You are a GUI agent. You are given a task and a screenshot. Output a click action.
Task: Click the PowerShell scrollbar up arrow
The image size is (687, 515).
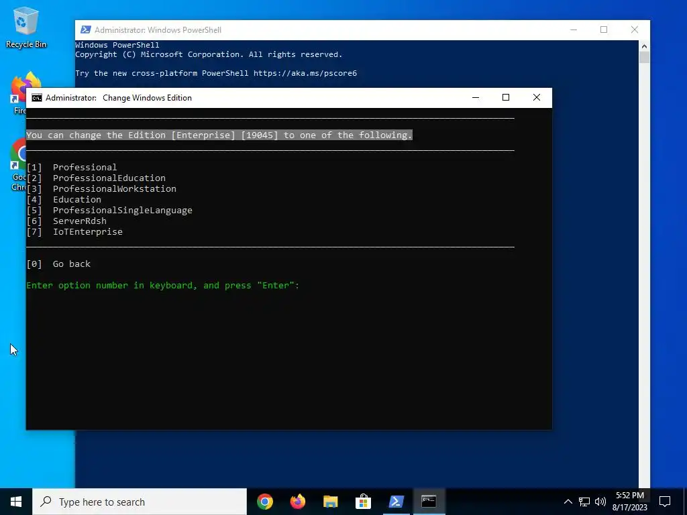point(644,46)
